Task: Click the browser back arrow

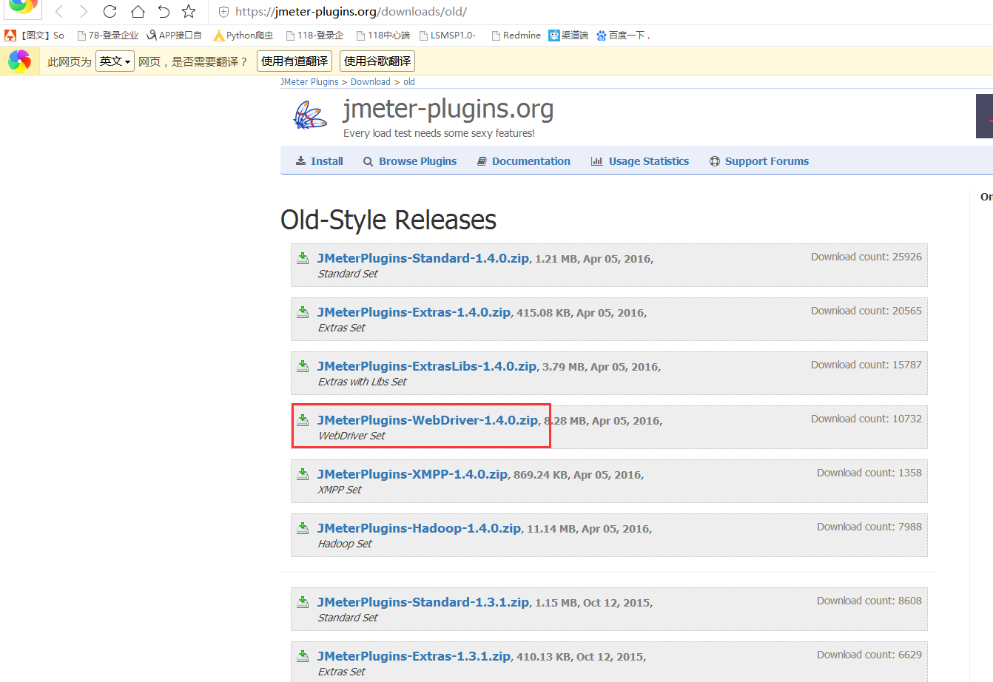Action: [x=59, y=11]
